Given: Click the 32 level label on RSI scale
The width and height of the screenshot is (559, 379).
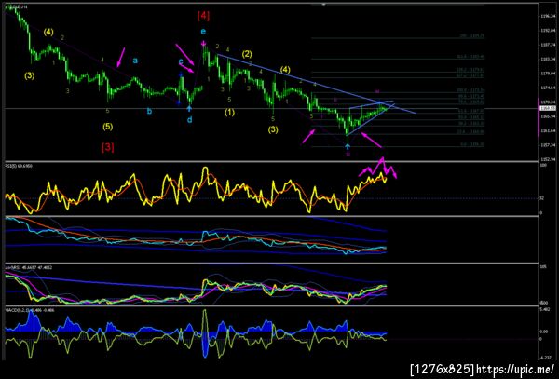Looking at the screenshot, I should pos(540,198).
